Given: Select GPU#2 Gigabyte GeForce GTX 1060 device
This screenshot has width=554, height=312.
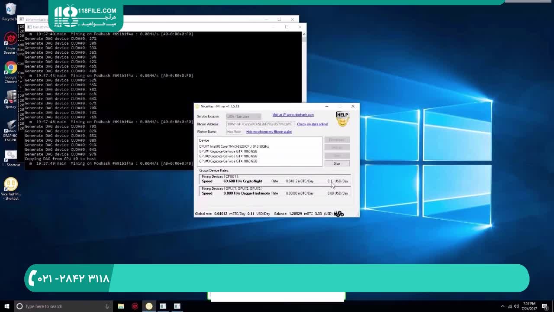Looking at the screenshot, I should (x=228, y=156).
